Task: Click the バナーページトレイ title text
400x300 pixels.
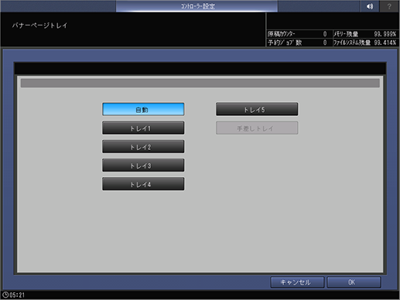Action: coord(40,26)
